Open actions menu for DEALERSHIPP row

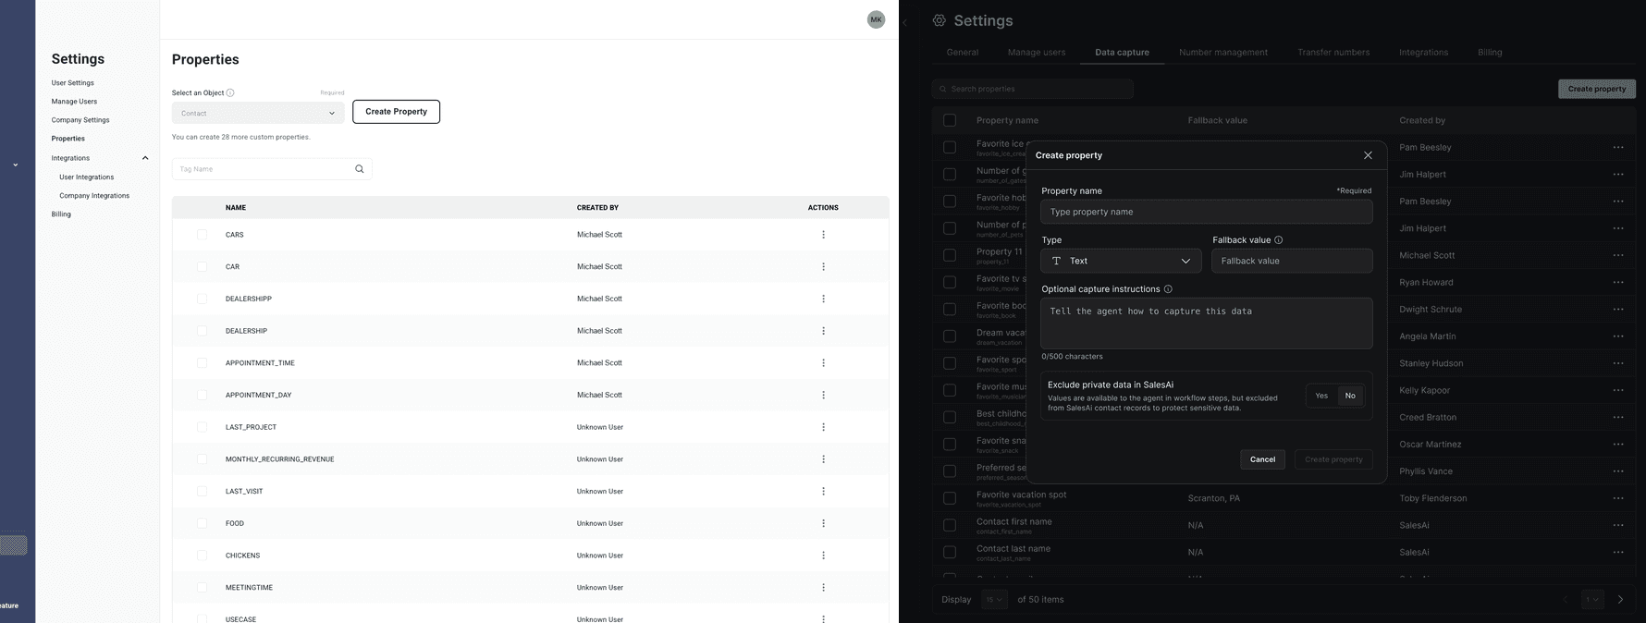tap(823, 299)
